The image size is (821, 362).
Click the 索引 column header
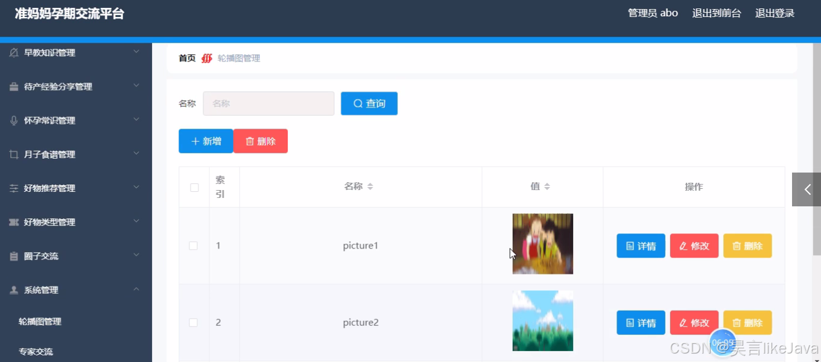[x=224, y=187]
